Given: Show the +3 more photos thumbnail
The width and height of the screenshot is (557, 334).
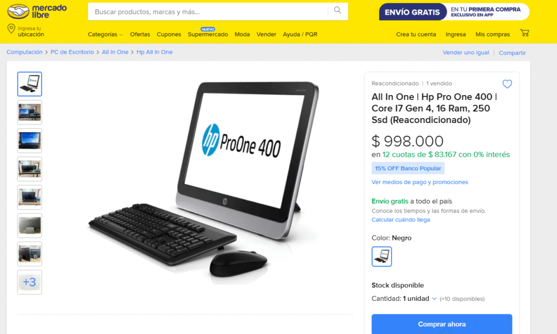Looking at the screenshot, I should coord(29,282).
